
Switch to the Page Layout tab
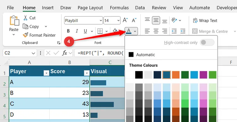point(90,8)
